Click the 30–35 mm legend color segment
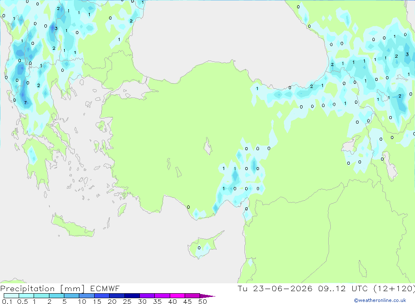 147,296
